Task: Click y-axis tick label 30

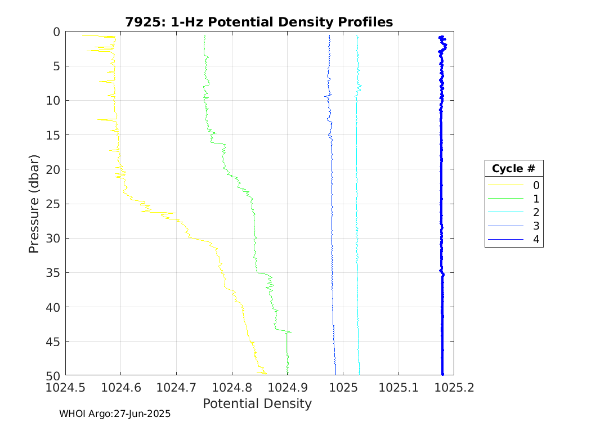Action: [53, 239]
